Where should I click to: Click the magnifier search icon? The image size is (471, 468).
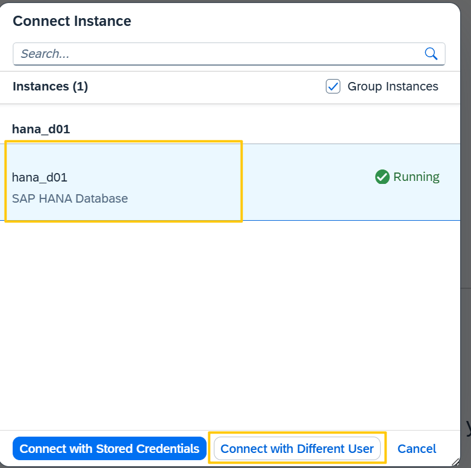click(431, 54)
